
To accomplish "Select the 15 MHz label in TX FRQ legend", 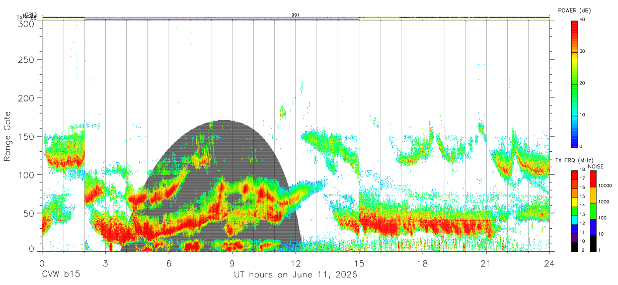I will point(583,197).
